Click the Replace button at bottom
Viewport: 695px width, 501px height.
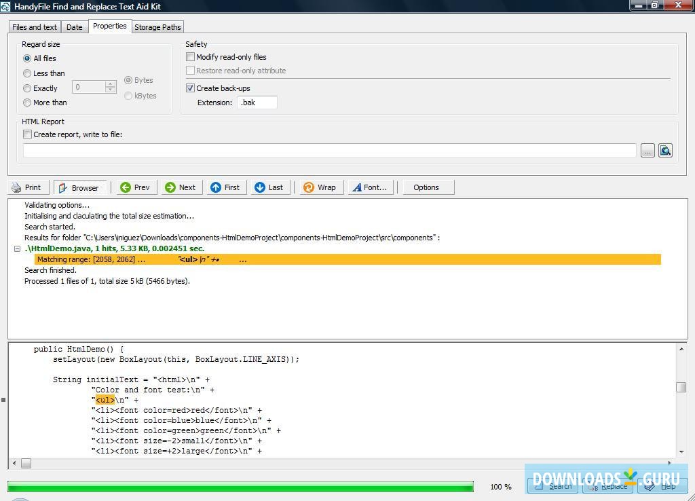(607, 486)
